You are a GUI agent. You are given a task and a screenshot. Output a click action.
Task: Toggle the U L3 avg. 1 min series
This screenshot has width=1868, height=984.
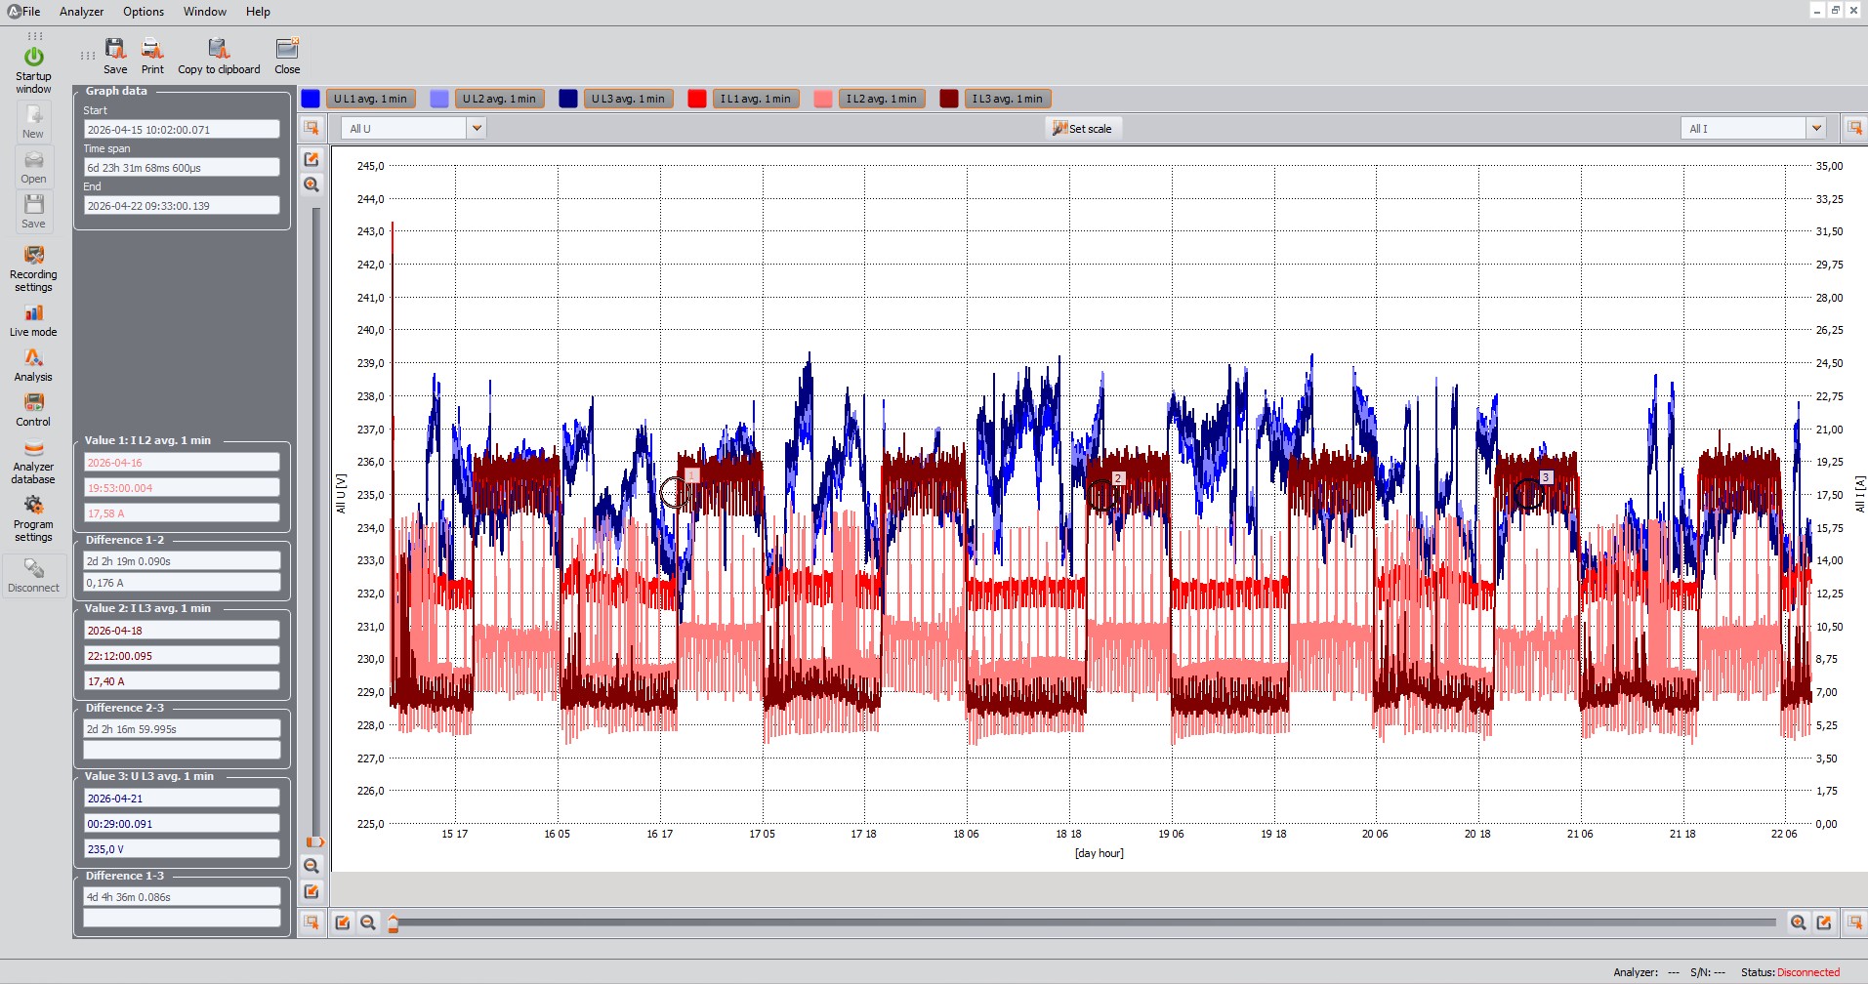pyautogui.click(x=628, y=99)
